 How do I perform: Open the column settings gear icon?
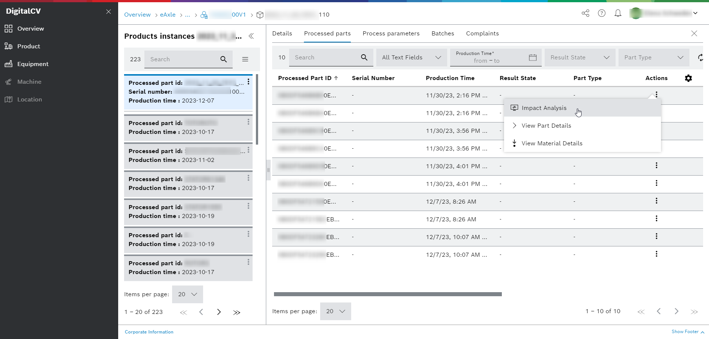click(688, 78)
